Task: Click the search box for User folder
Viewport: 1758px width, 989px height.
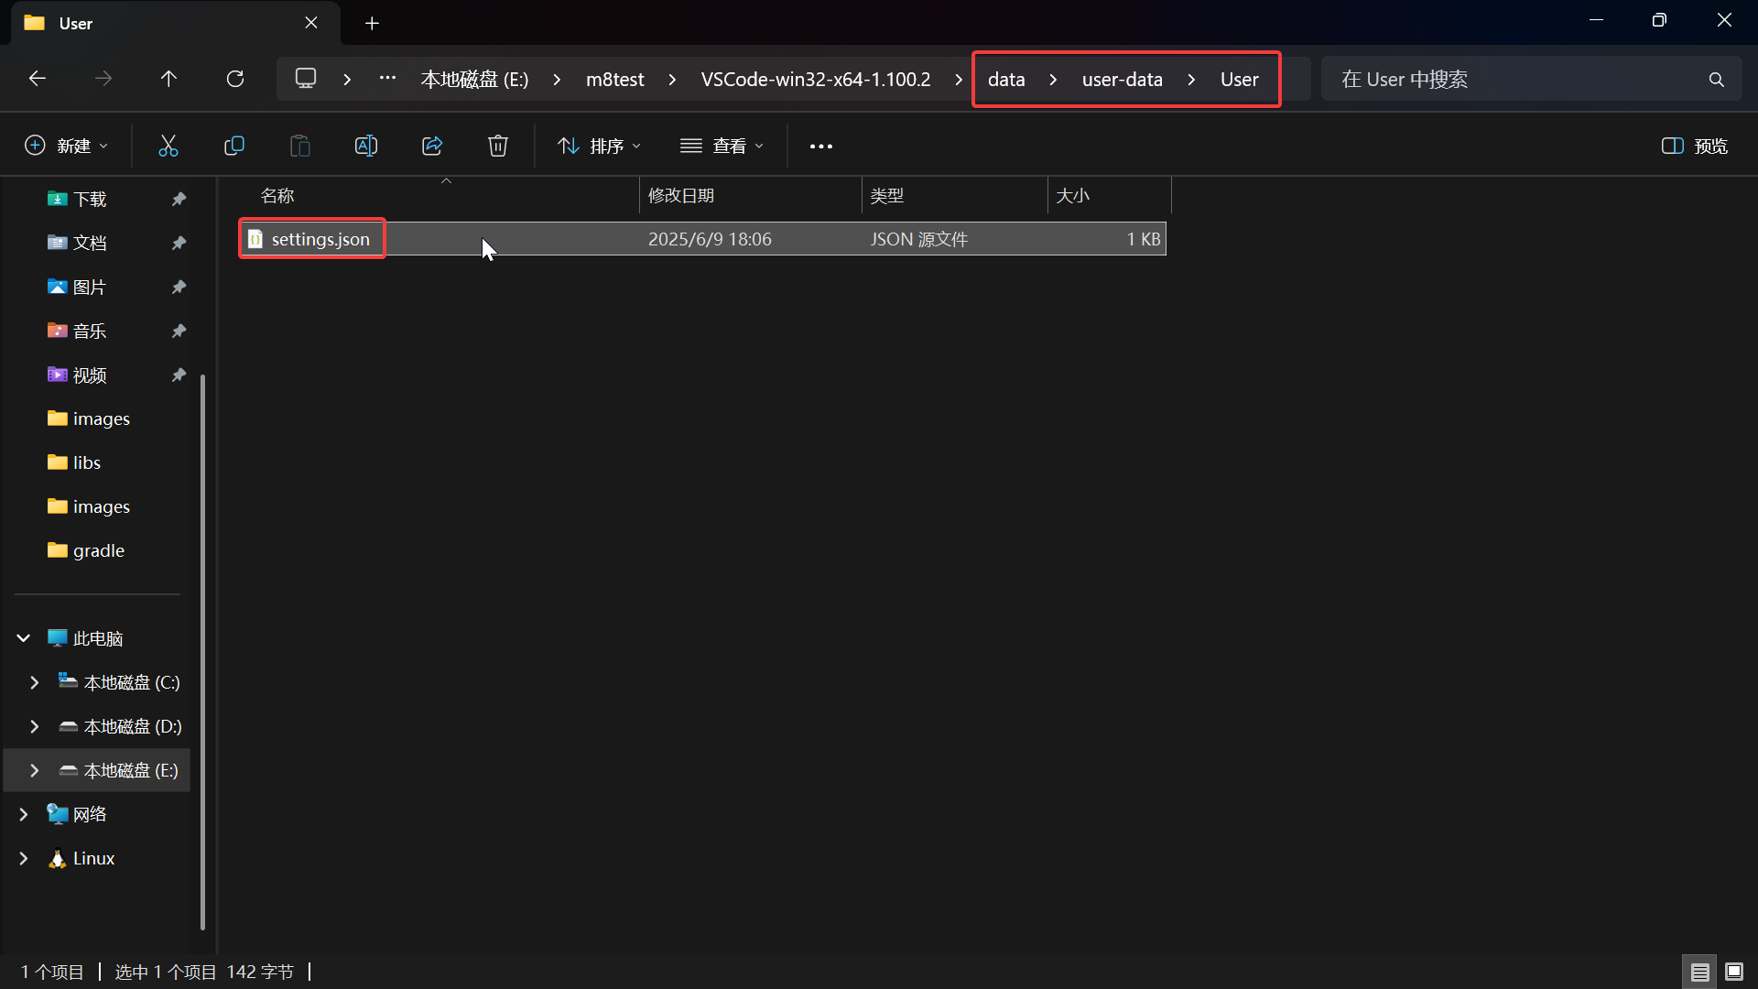Action: click(x=1520, y=80)
